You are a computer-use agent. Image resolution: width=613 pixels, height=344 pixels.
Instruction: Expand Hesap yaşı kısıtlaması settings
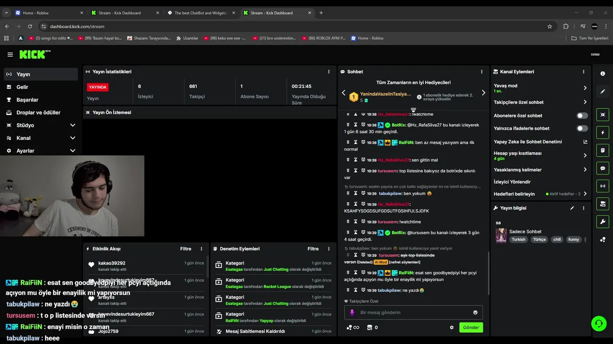585,155
